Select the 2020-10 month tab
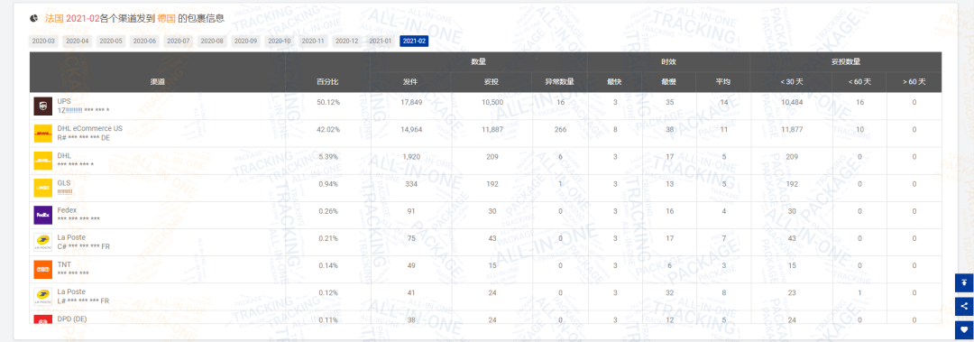This screenshot has height=342, width=974. click(x=279, y=41)
